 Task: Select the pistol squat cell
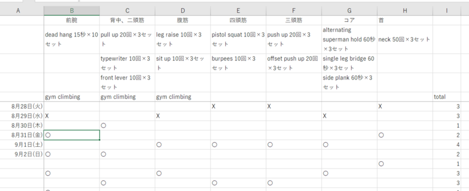238,40
